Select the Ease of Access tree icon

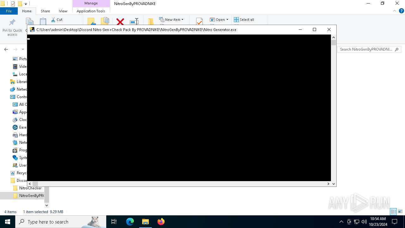15,127
